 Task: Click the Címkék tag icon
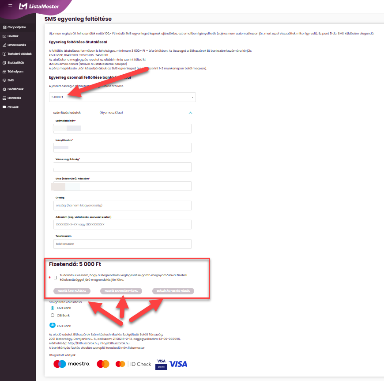[x=4, y=107]
